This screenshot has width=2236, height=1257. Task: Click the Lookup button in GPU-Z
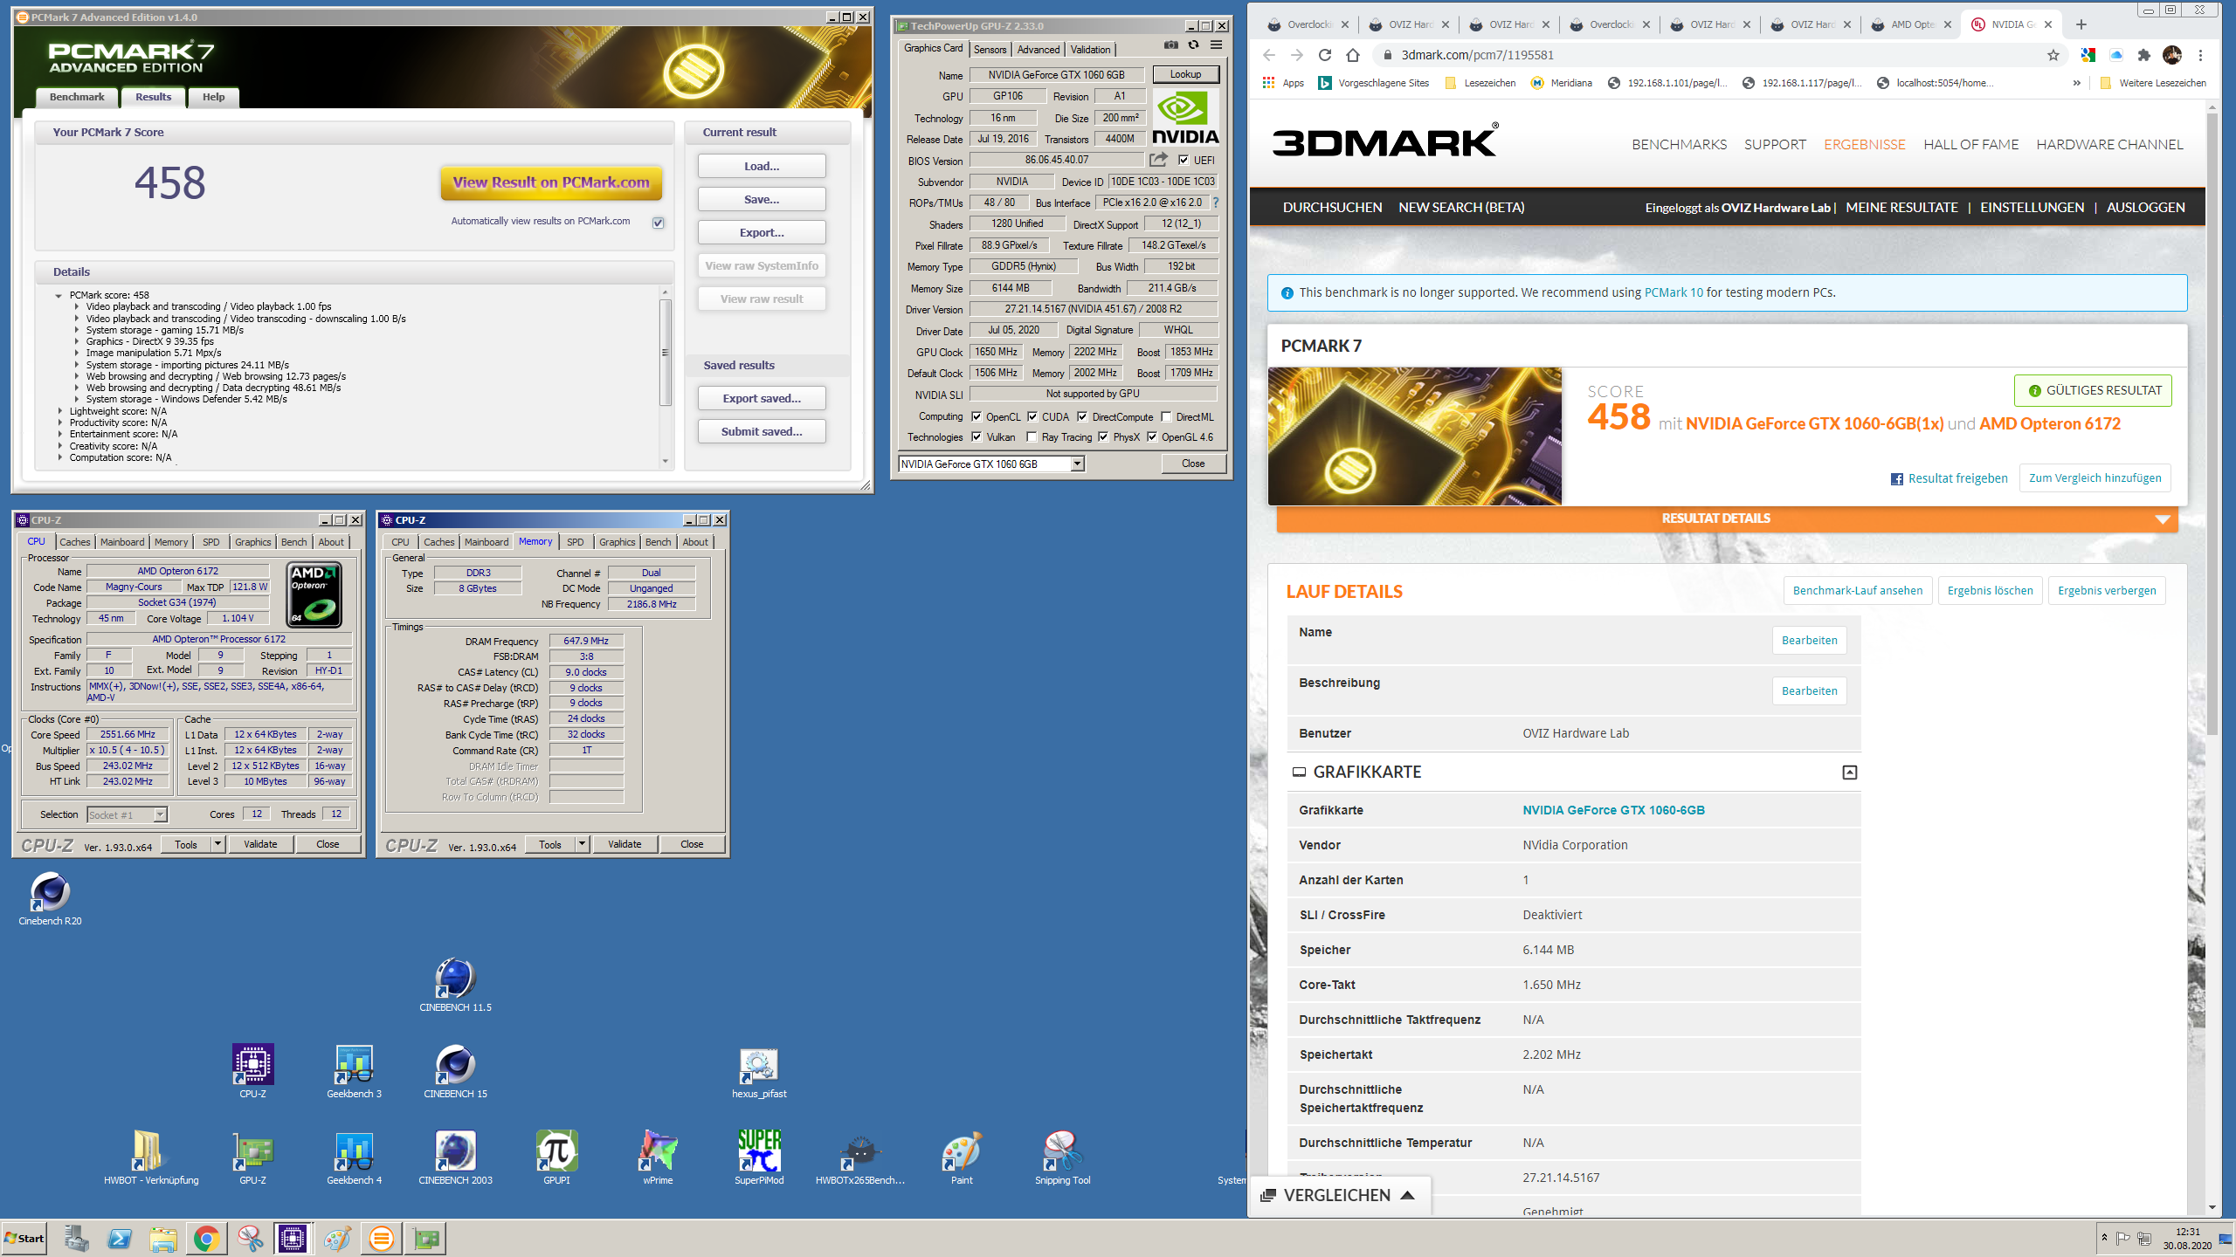click(x=1185, y=74)
